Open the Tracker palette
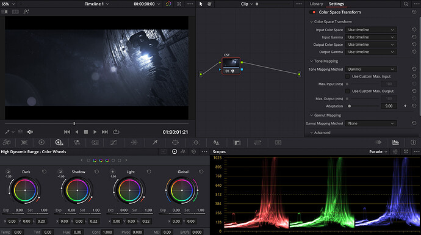Screen dimensions: 421x235 point(196,142)
